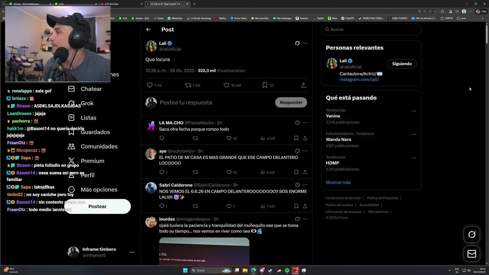Open Más opciones in the sidebar
Screen dimensions: 489x275
tap(92, 189)
